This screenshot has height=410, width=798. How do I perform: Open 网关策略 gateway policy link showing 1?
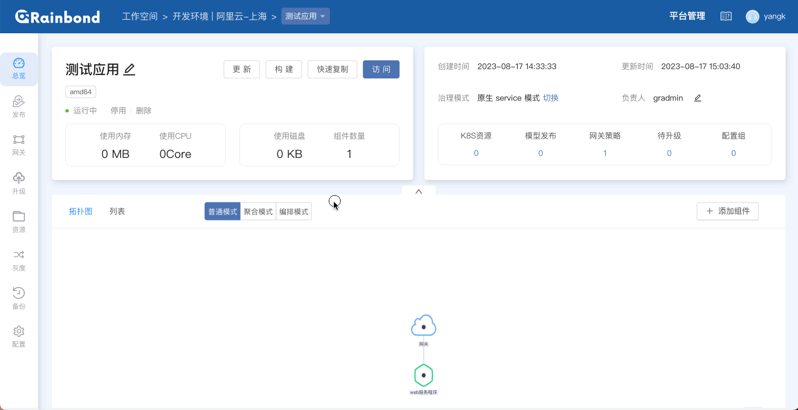pos(605,153)
